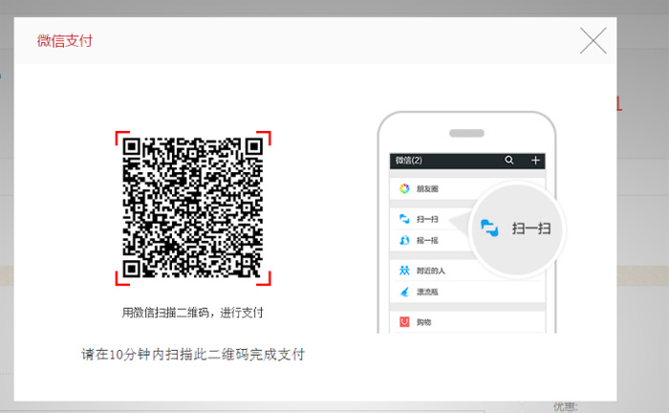Click the large 扫一扫 text in bubble

[x=531, y=228]
